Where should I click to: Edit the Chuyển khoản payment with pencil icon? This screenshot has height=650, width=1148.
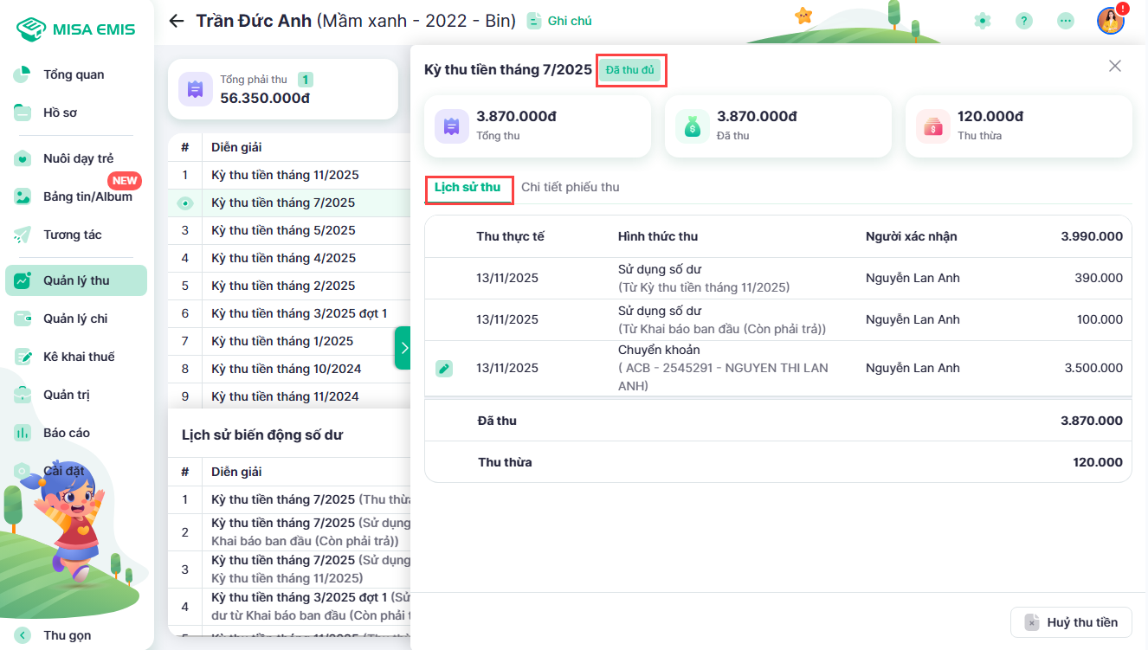[x=444, y=369]
